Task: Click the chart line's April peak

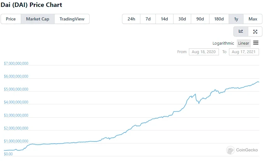Action: (x=196, y=94)
